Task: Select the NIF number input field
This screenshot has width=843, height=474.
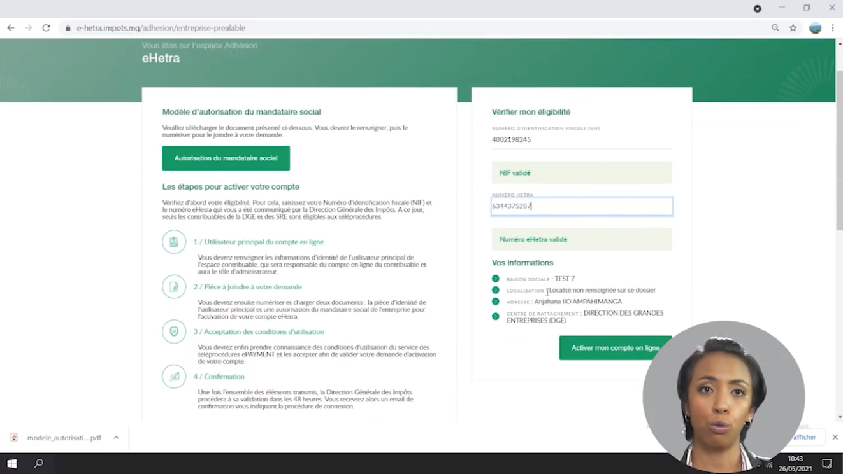Action: coord(581,139)
